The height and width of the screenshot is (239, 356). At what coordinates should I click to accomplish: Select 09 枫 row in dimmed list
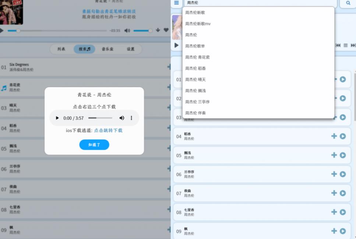click(85, 230)
